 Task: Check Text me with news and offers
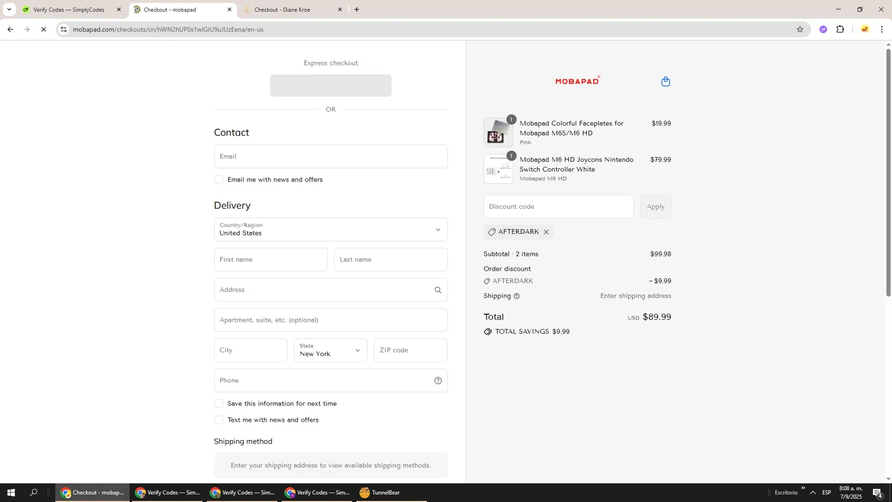(x=219, y=420)
